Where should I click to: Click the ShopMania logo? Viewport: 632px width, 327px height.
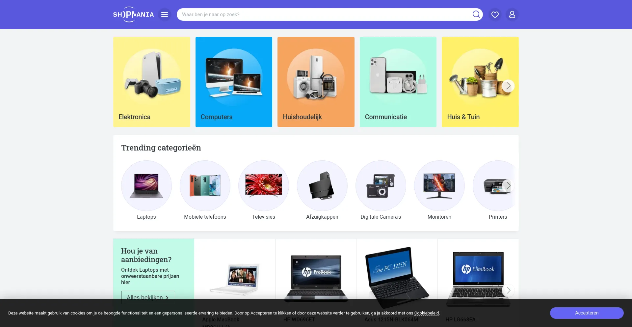[133, 14]
